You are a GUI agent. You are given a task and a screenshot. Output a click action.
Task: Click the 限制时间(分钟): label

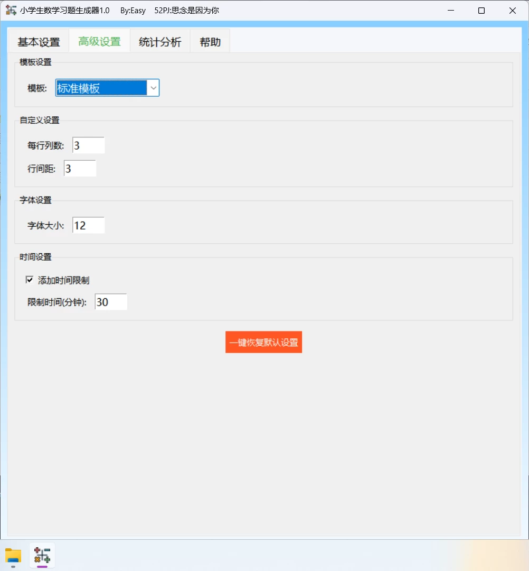pyautogui.click(x=57, y=302)
